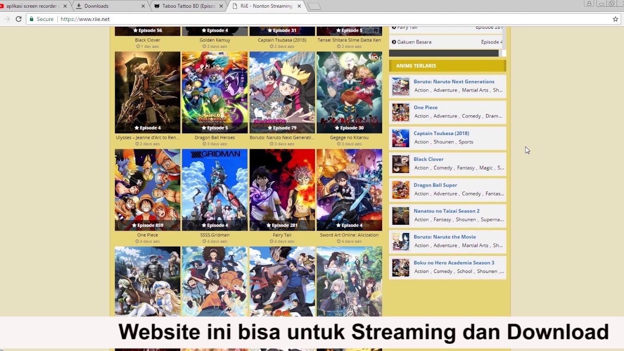Click the Adventure genre under Dragon Ball Super

pos(445,194)
